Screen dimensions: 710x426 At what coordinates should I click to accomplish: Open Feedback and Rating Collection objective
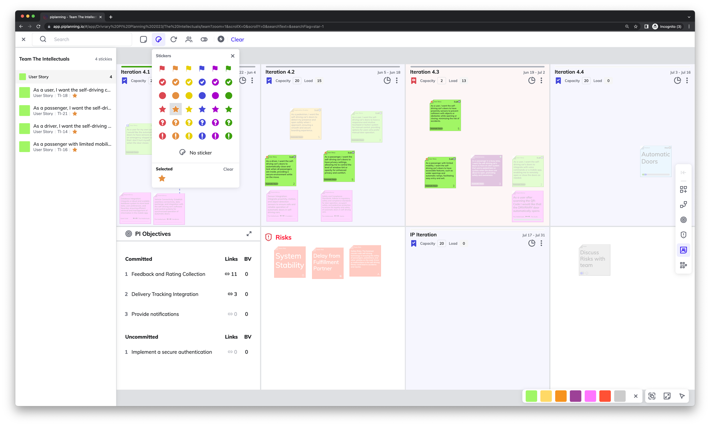[x=168, y=274]
